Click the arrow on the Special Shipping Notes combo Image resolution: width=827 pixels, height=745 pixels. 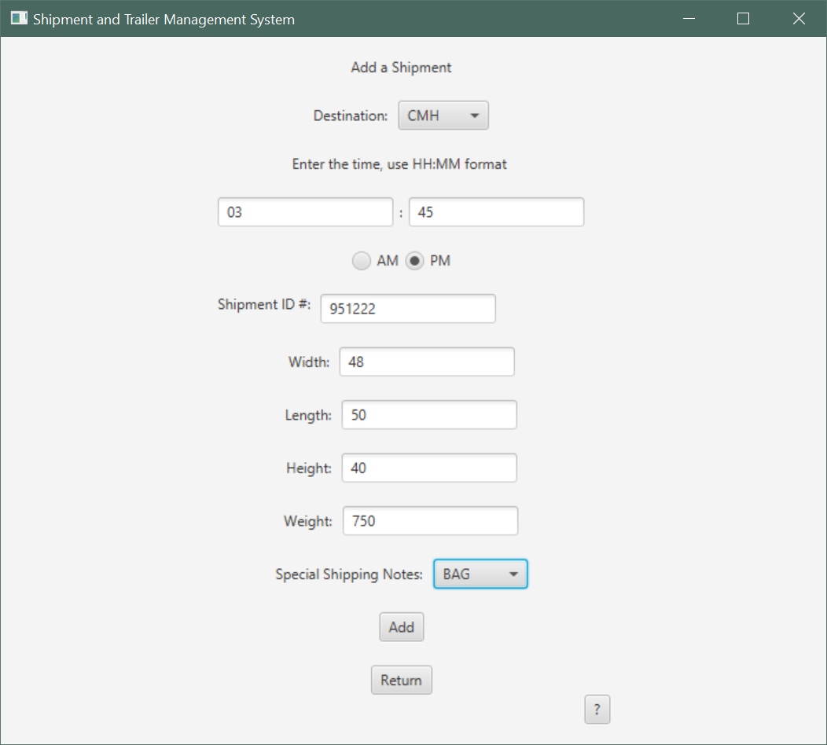coord(515,574)
